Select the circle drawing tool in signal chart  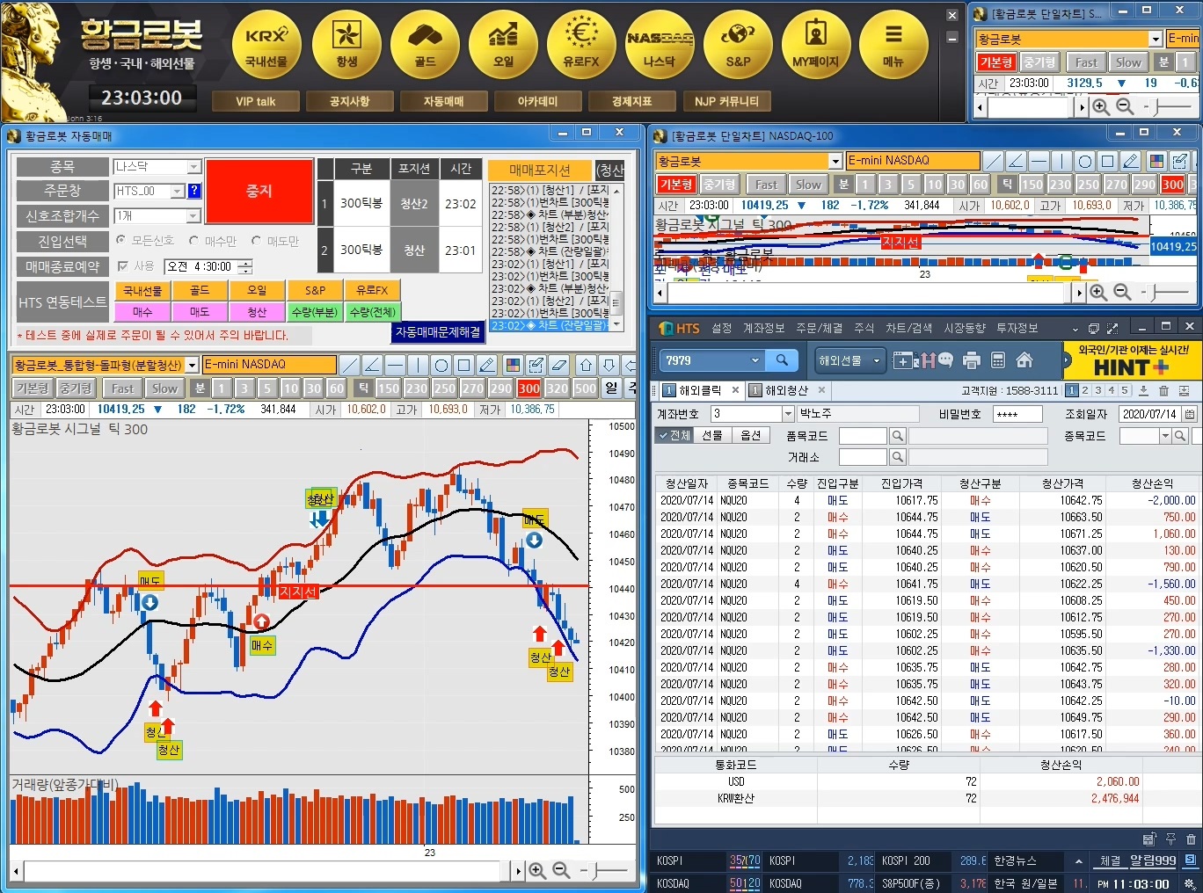point(441,365)
